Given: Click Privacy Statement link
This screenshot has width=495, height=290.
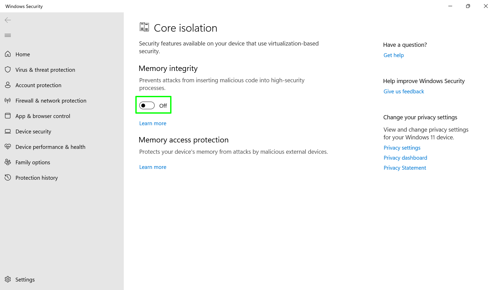Looking at the screenshot, I should point(405,168).
